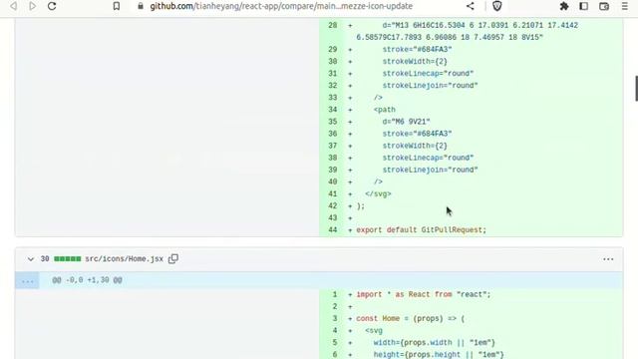Copy the src/icons/Home.jsx file path

pos(173,259)
